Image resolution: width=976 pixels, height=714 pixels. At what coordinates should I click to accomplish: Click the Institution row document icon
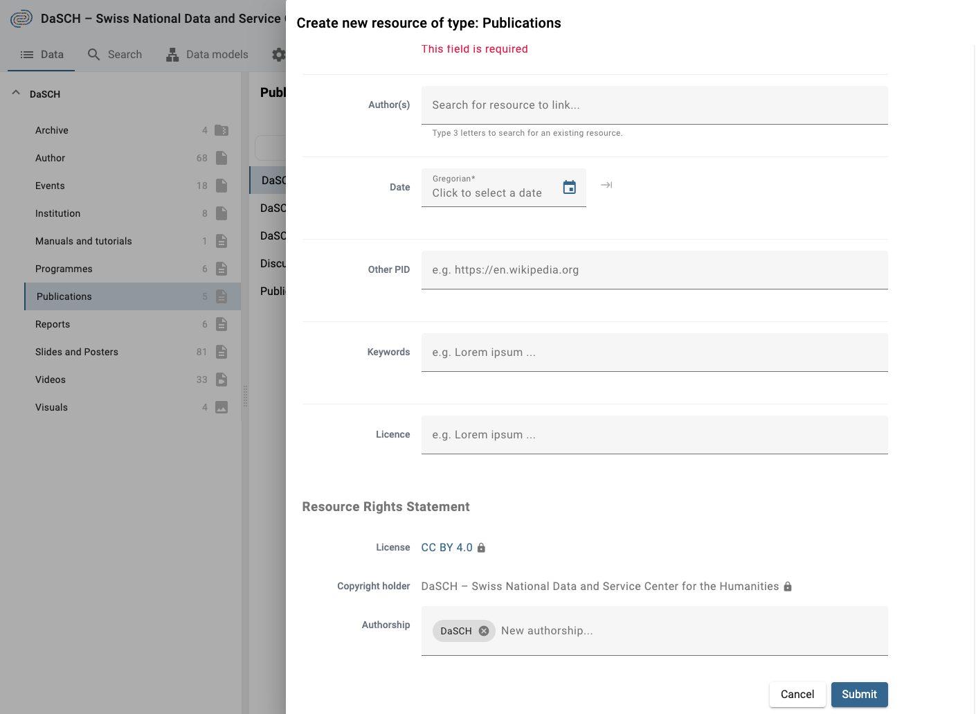[x=222, y=213]
